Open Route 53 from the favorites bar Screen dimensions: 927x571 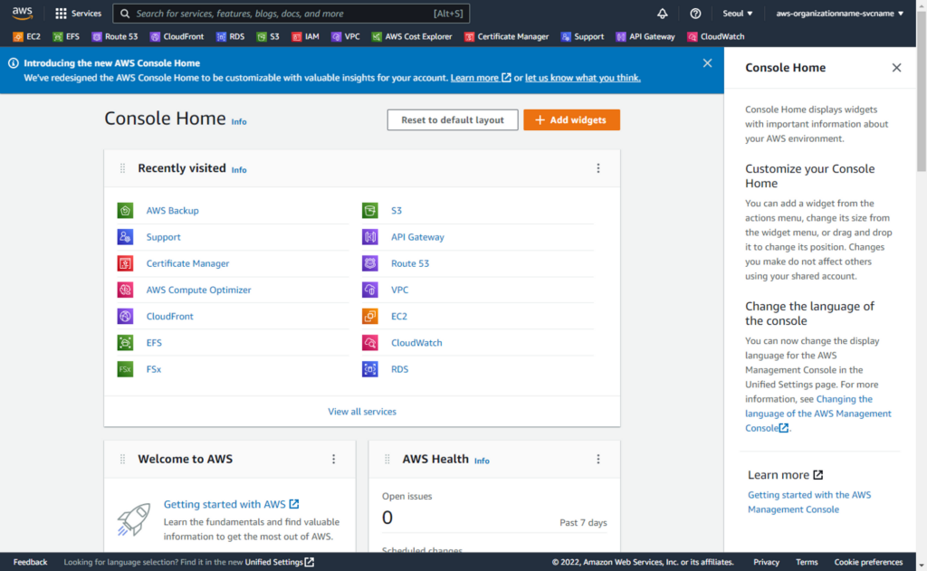(115, 36)
